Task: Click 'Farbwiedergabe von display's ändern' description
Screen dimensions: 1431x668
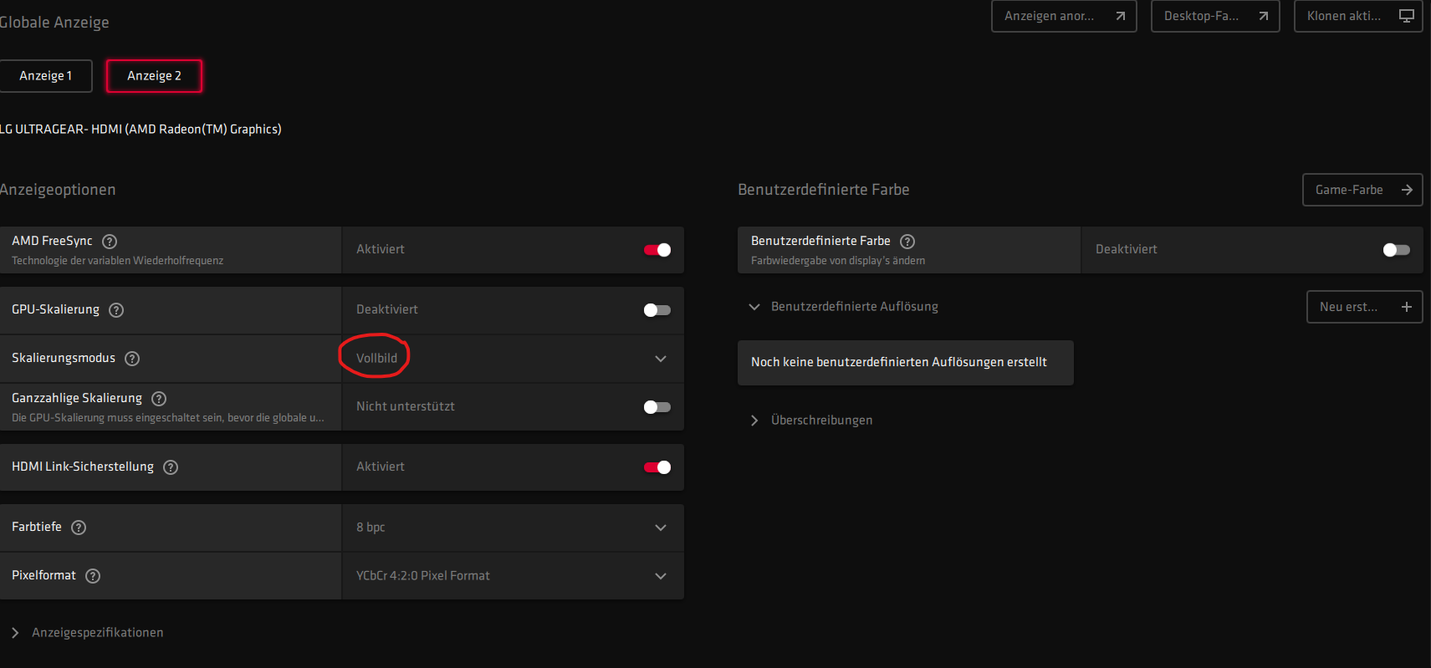Action: (838, 261)
